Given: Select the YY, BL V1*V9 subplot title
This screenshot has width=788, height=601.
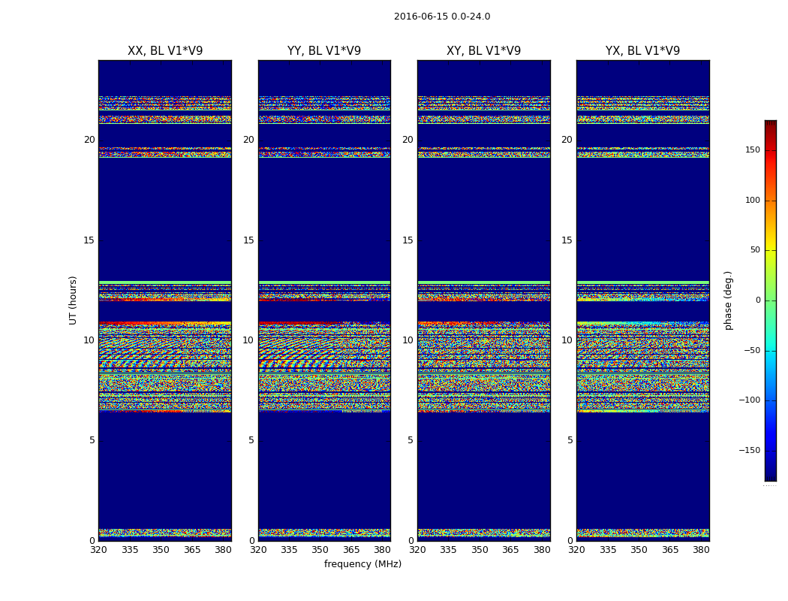Looking at the screenshot, I should coord(324,51).
